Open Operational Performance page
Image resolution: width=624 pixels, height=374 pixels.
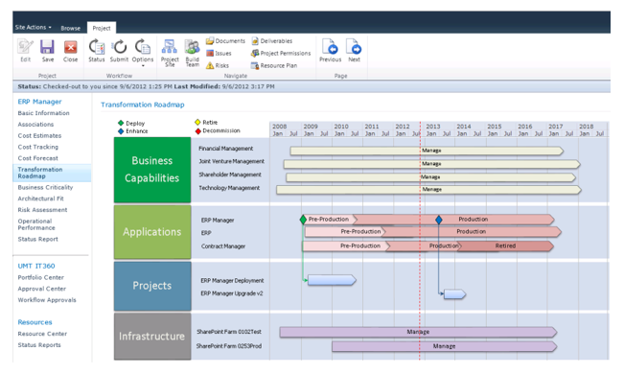[x=36, y=224]
